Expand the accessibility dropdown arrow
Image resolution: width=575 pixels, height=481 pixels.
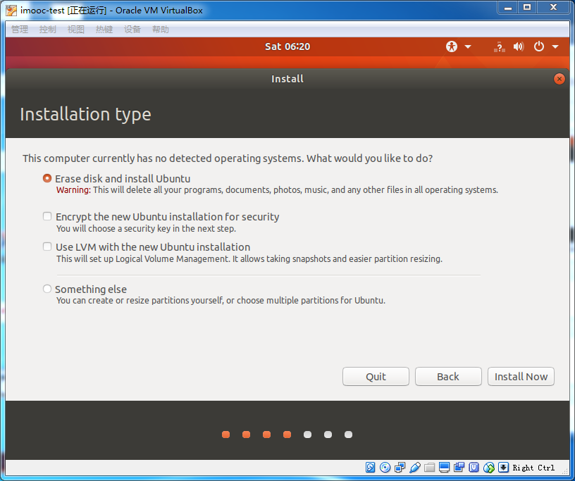(x=468, y=47)
